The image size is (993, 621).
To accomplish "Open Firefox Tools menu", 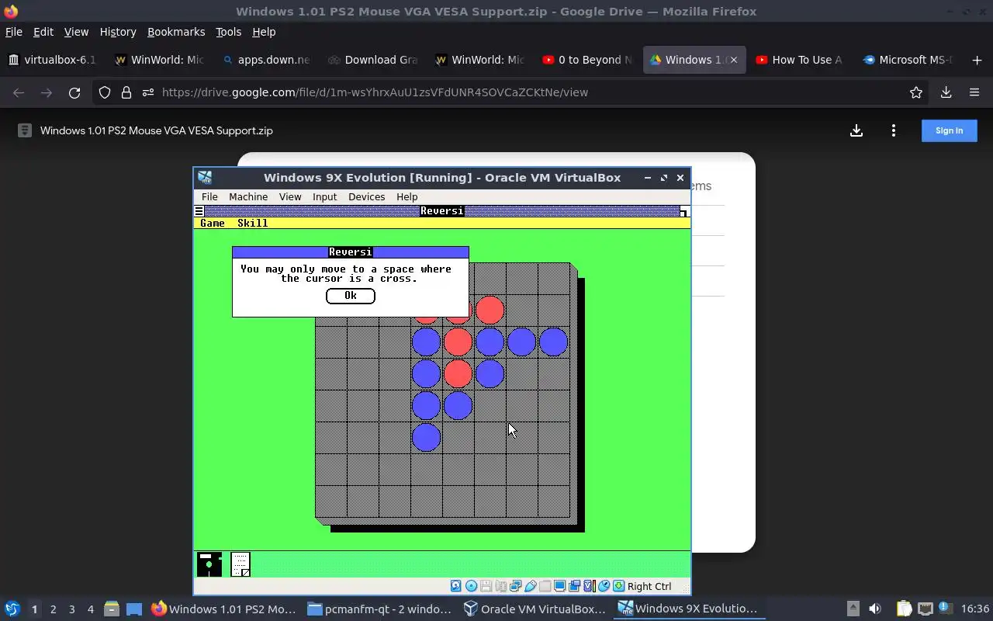I will (x=228, y=32).
